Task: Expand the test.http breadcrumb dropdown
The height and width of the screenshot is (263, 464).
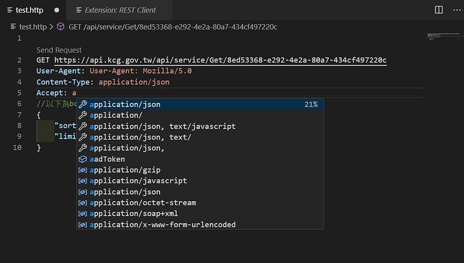Action: point(32,27)
